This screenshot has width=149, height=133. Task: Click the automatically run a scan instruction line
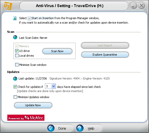point(74,23)
